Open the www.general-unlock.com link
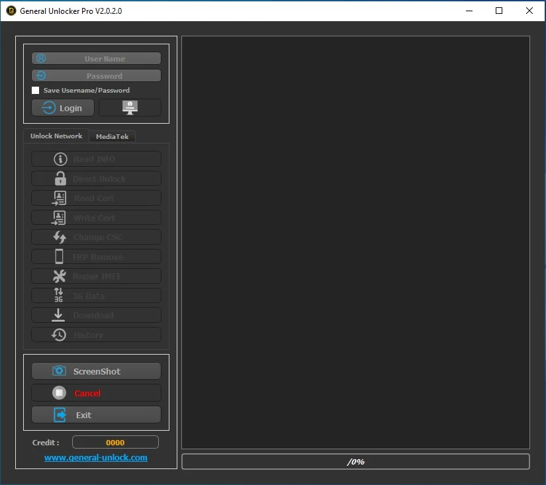Viewport: 546px width, 485px height. pos(96,457)
